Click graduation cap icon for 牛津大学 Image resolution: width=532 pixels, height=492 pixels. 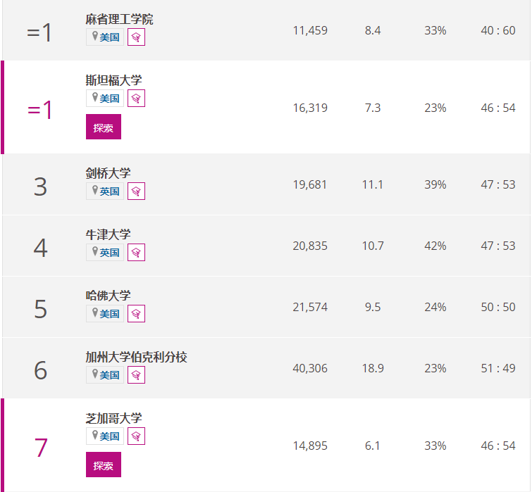pos(136,253)
